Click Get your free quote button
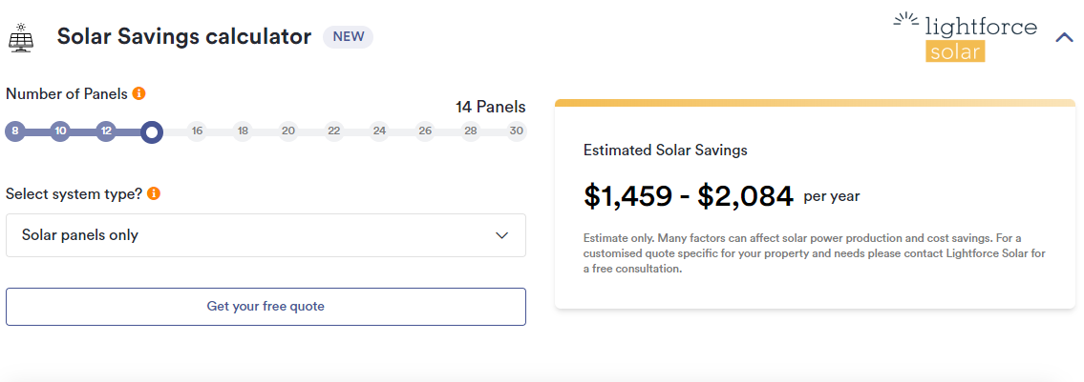The width and height of the screenshot is (1084, 382). click(266, 307)
